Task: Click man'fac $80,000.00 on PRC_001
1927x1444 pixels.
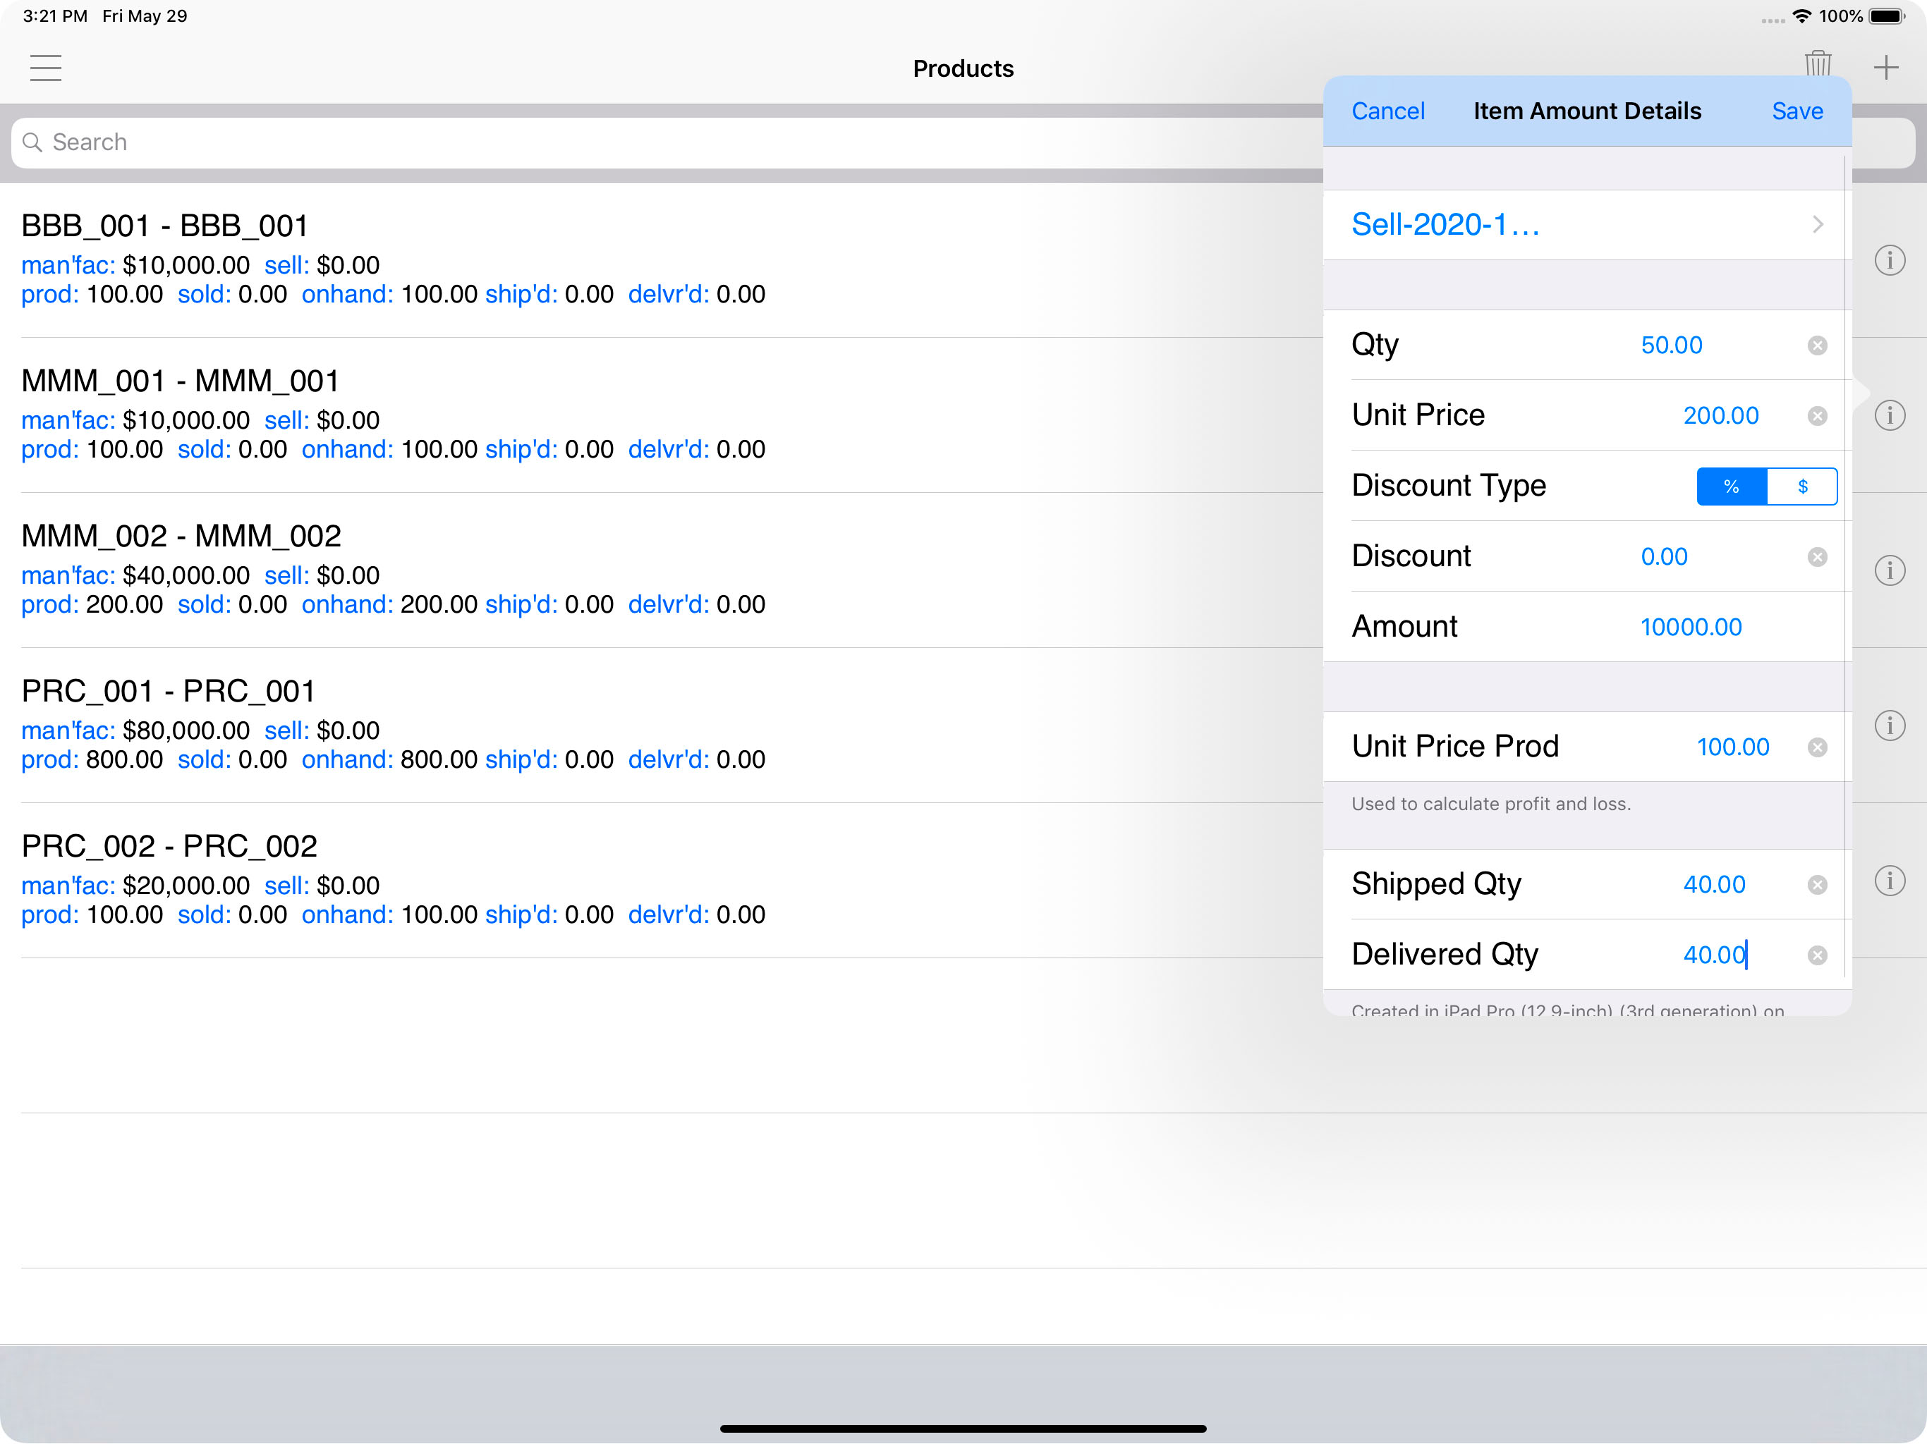Action: (x=135, y=730)
